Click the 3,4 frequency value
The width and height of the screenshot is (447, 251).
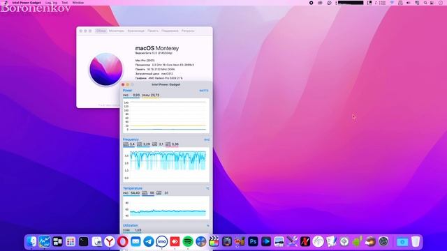[129, 144]
